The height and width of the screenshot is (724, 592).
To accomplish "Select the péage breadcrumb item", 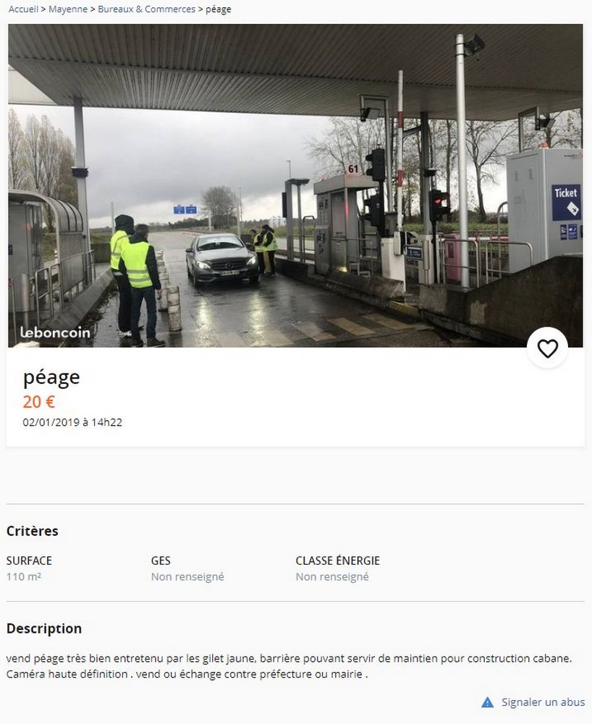I will pyautogui.click(x=219, y=9).
